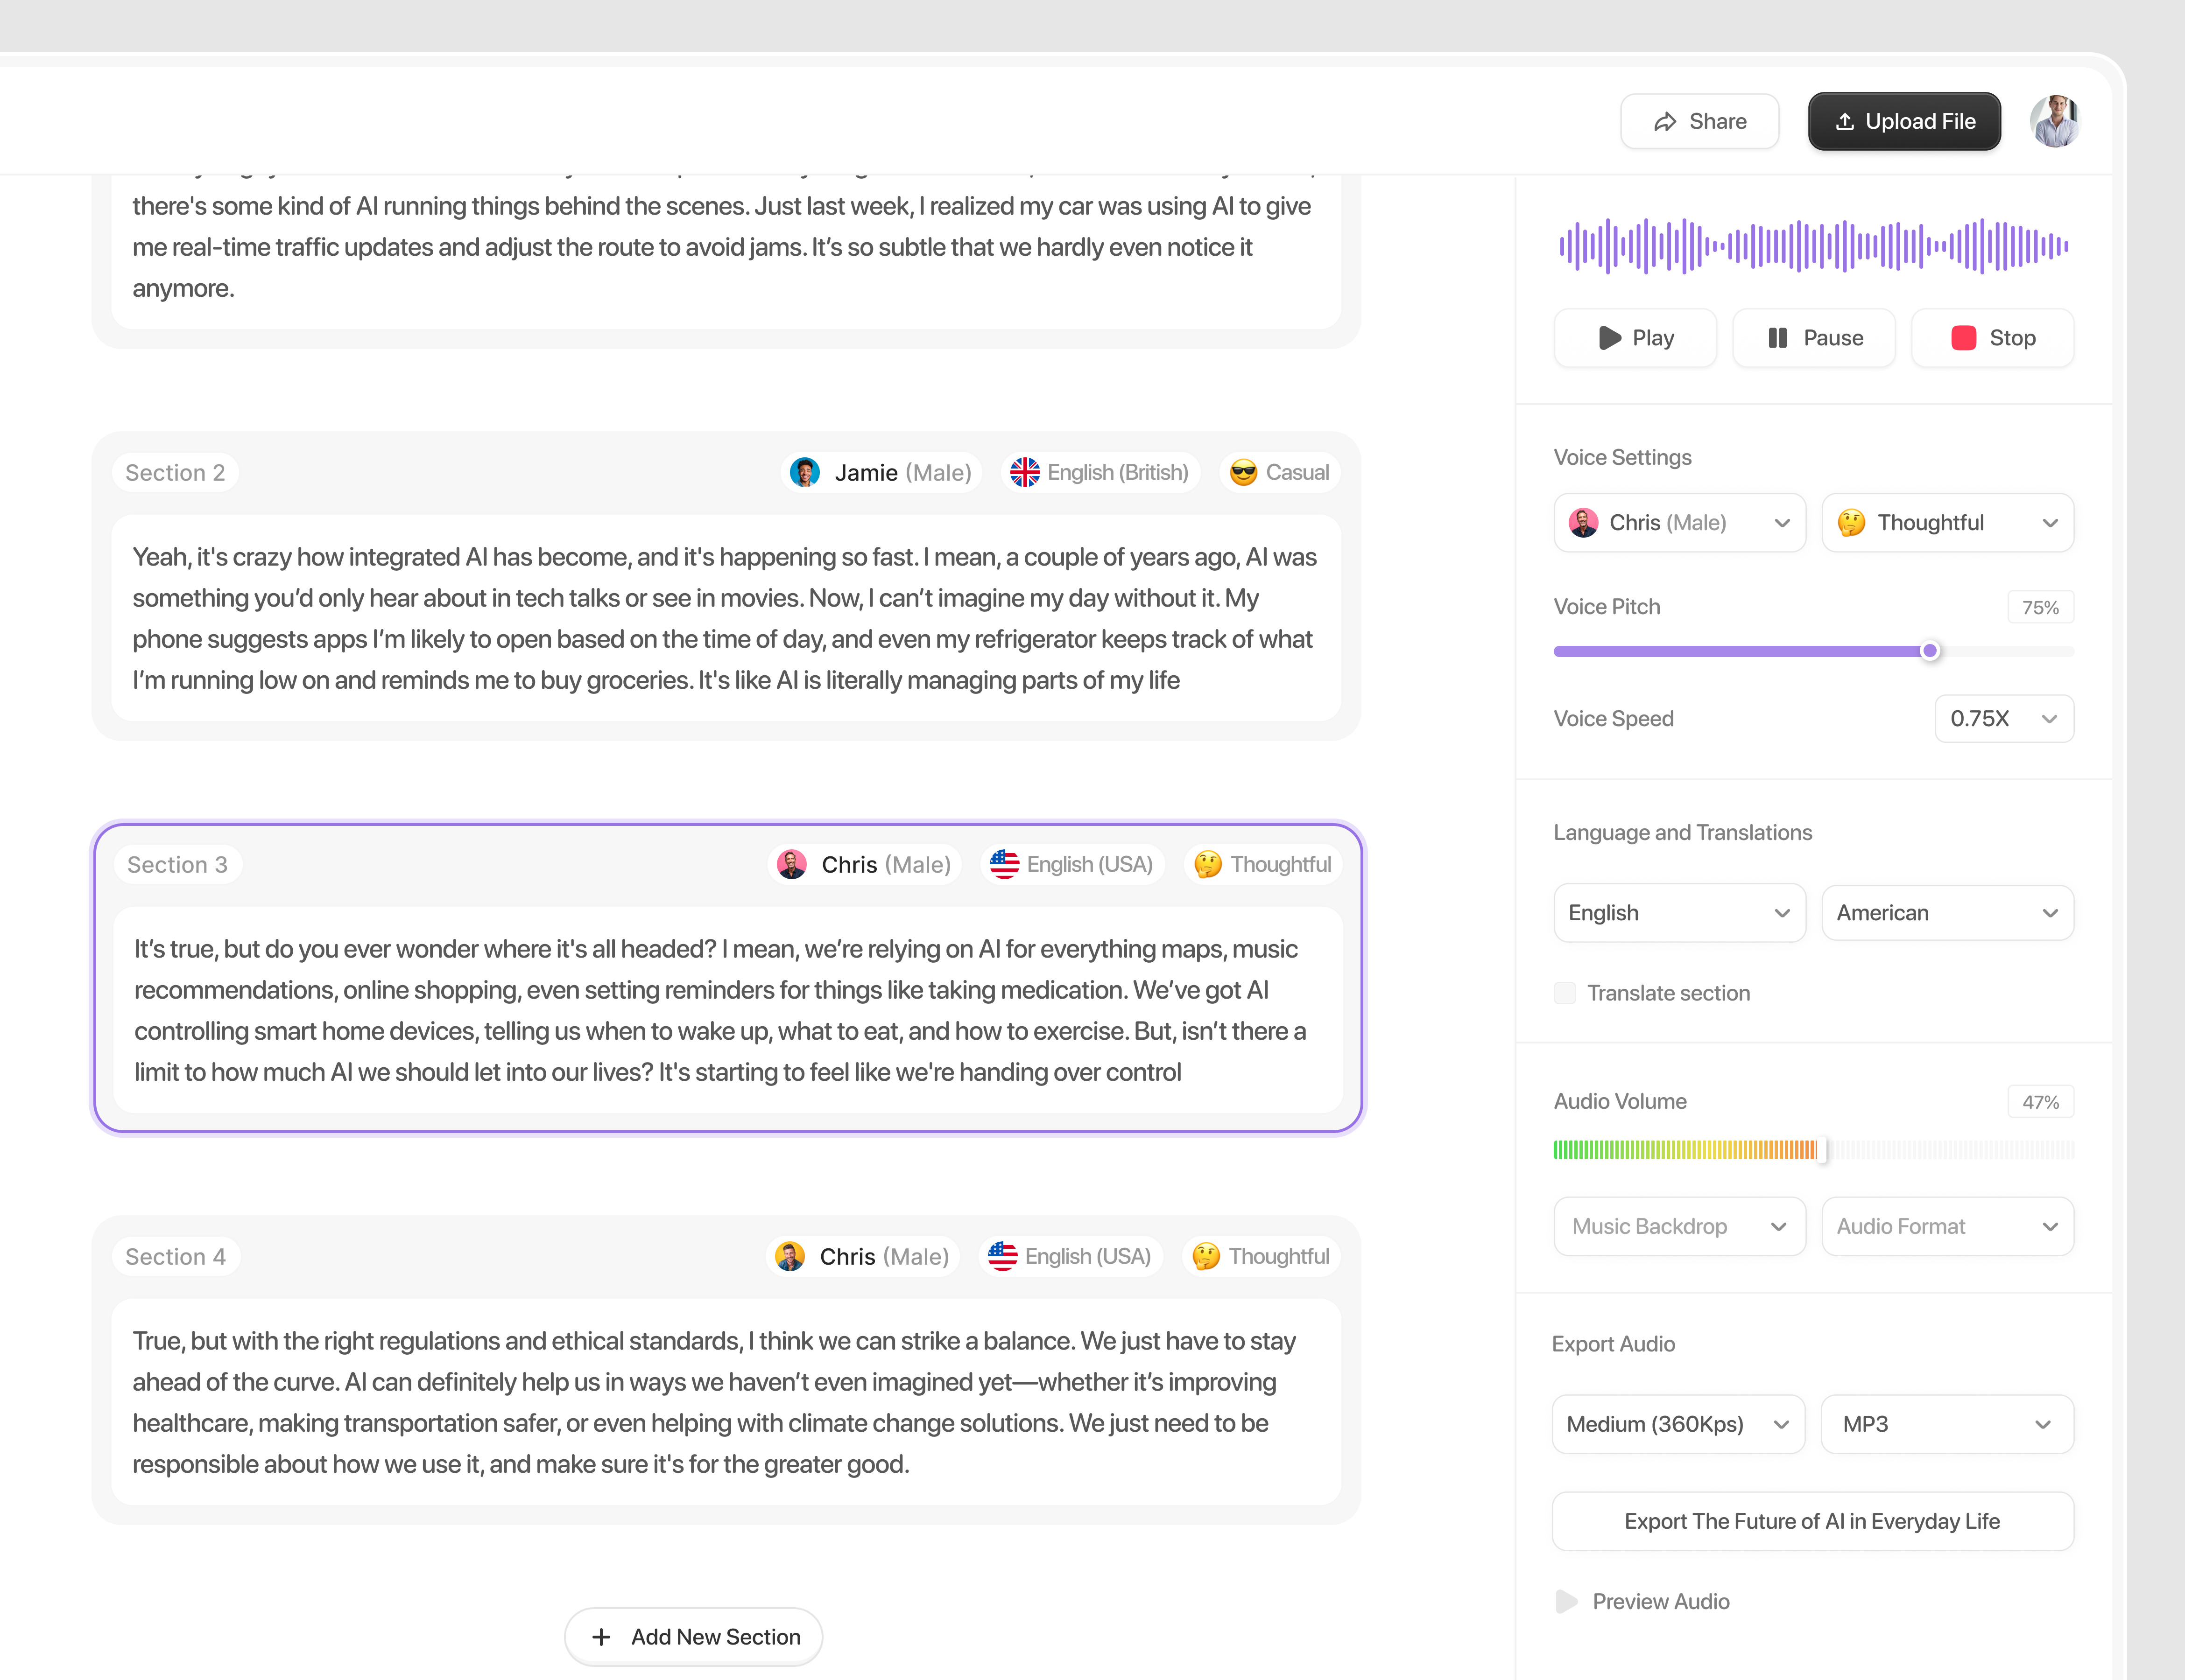Click the Play triangle icon

(1610, 338)
